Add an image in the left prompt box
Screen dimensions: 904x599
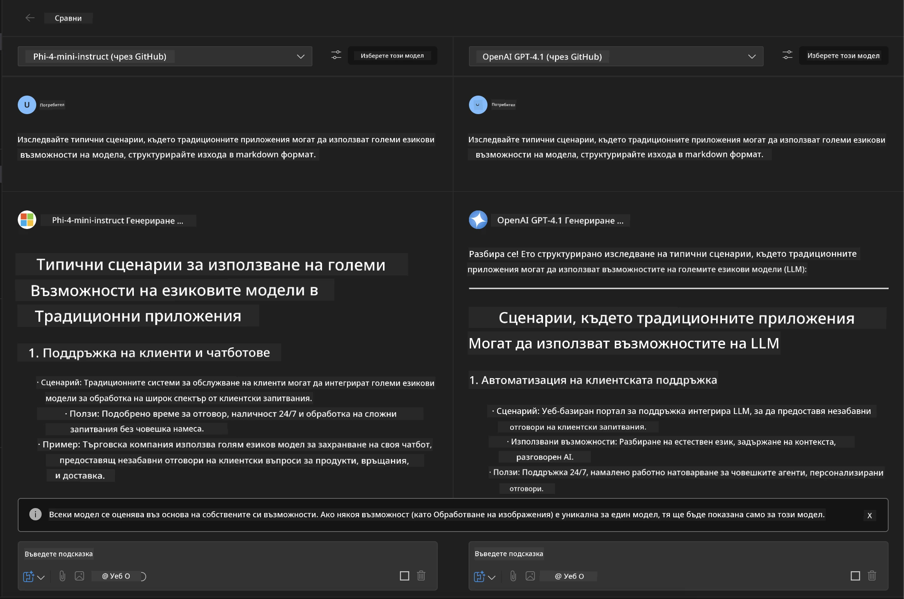79,576
